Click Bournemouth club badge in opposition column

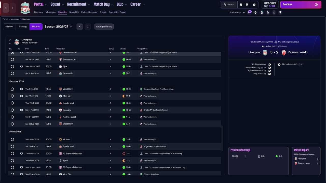(x=60, y=59)
